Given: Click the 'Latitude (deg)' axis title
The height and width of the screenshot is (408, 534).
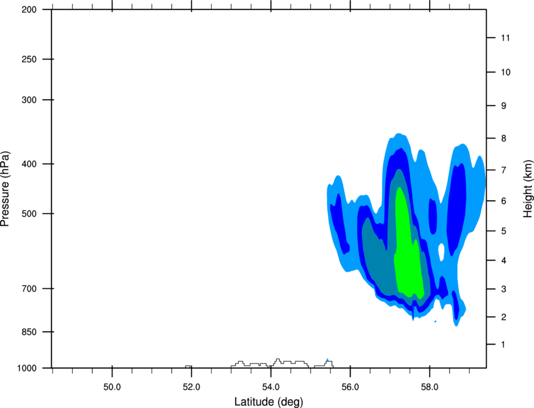Looking at the screenshot, I should pos(269,402).
